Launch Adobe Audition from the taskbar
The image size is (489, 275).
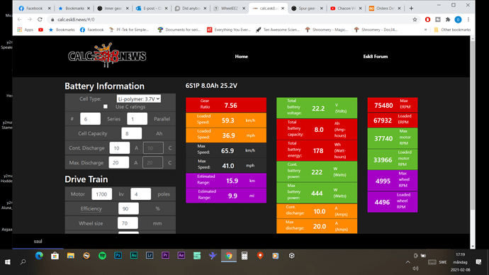point(134,256)
